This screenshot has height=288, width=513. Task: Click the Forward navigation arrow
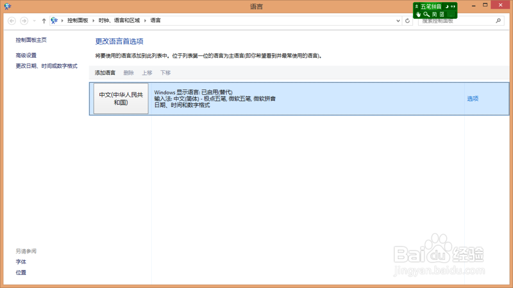[x=24, y=21]
